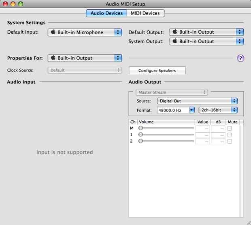Viewport: 251px width, 225px height.
Task: Click the Audio MIDI Setup title text
Action: 125,4
